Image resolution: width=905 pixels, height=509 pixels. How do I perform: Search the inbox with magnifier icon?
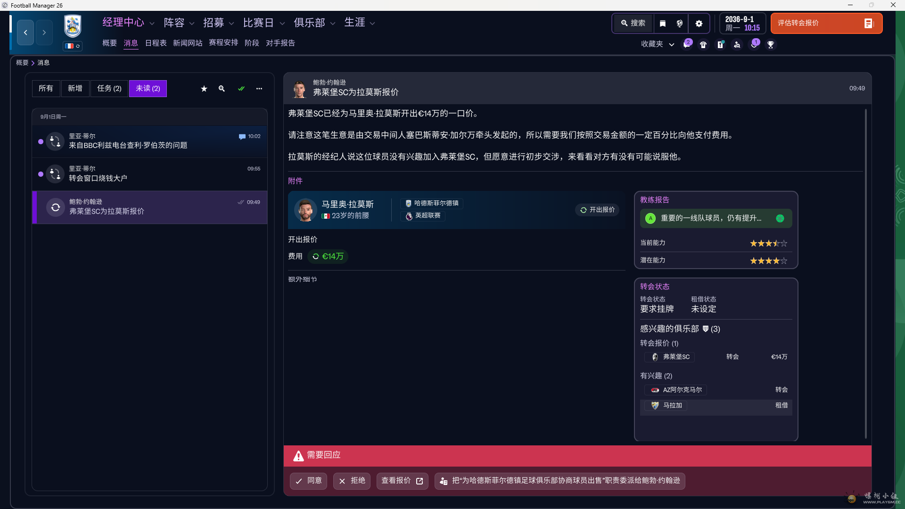pyautogui.click(x=222, y=89)
